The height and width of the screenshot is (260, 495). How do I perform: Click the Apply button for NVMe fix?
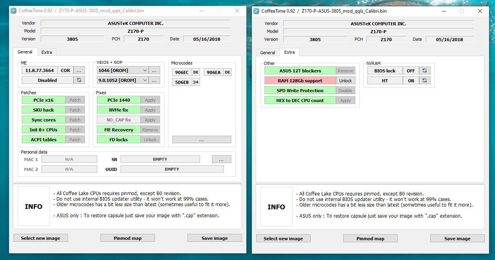(150, 110)
